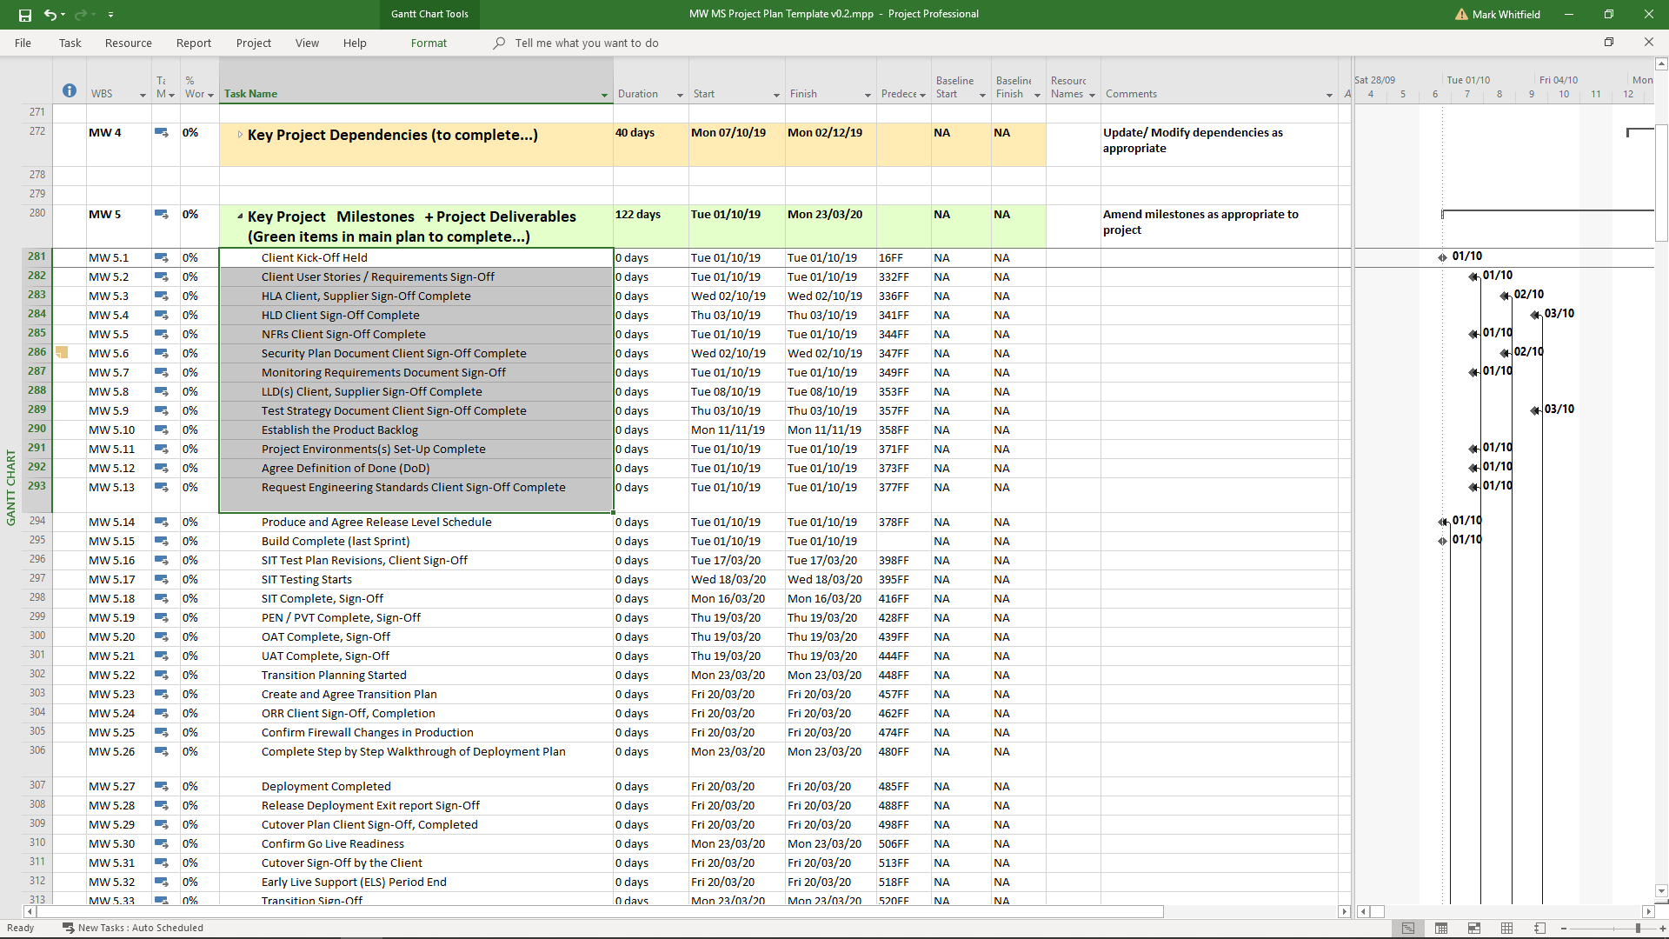Click the Undo arrow icon
Viewport: 1669px width, 939px height.
[50, 15]
